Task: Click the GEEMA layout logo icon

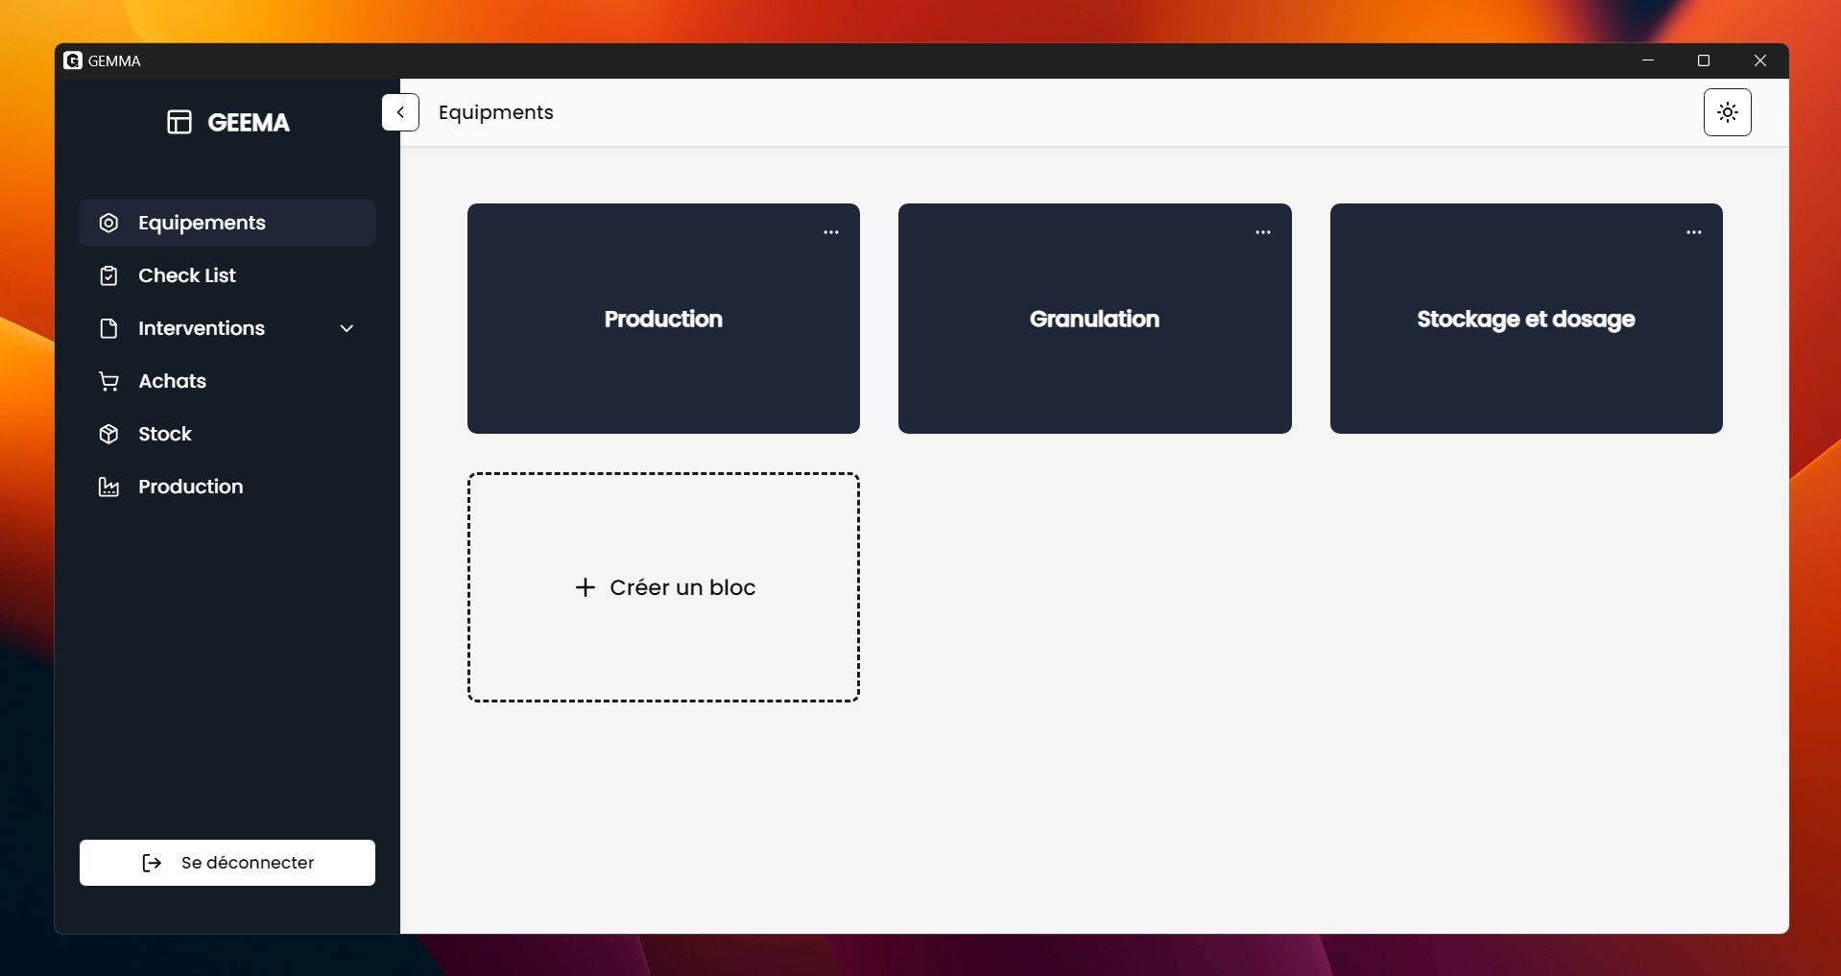Action: pyautogui.click(x=179, y=122)
